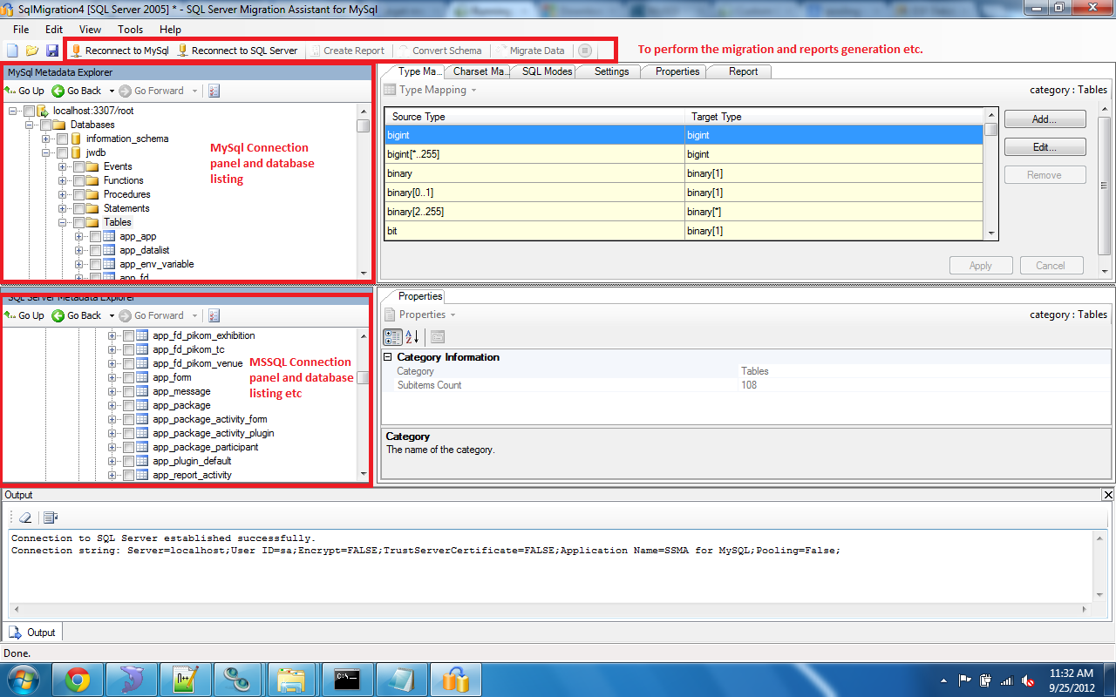Tick the app_datalist table checkbox in MySql tree
1116x697 pixels.
click(95, 250)
